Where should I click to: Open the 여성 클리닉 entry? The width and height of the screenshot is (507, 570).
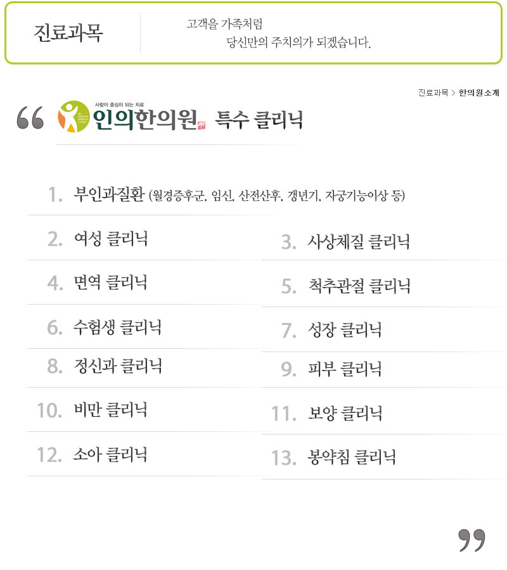coord(110,239)
